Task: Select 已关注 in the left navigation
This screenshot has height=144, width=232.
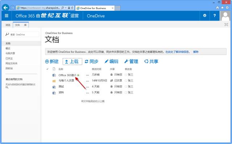Action: 9,58
